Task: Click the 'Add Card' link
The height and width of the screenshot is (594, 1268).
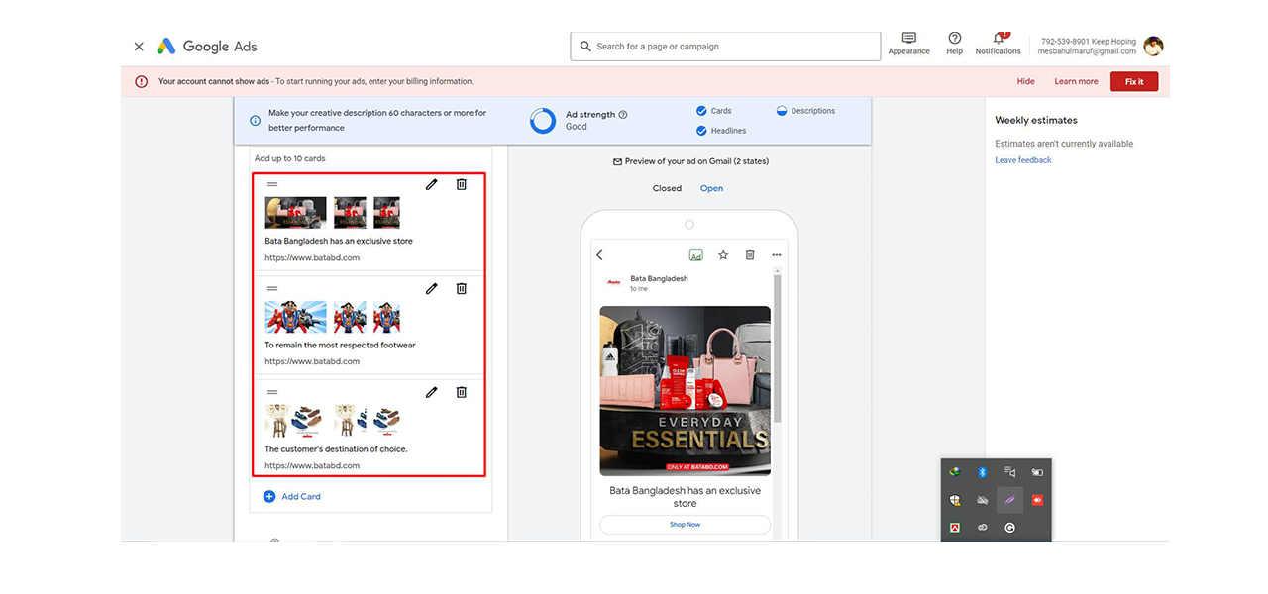Action: point(300,497)
